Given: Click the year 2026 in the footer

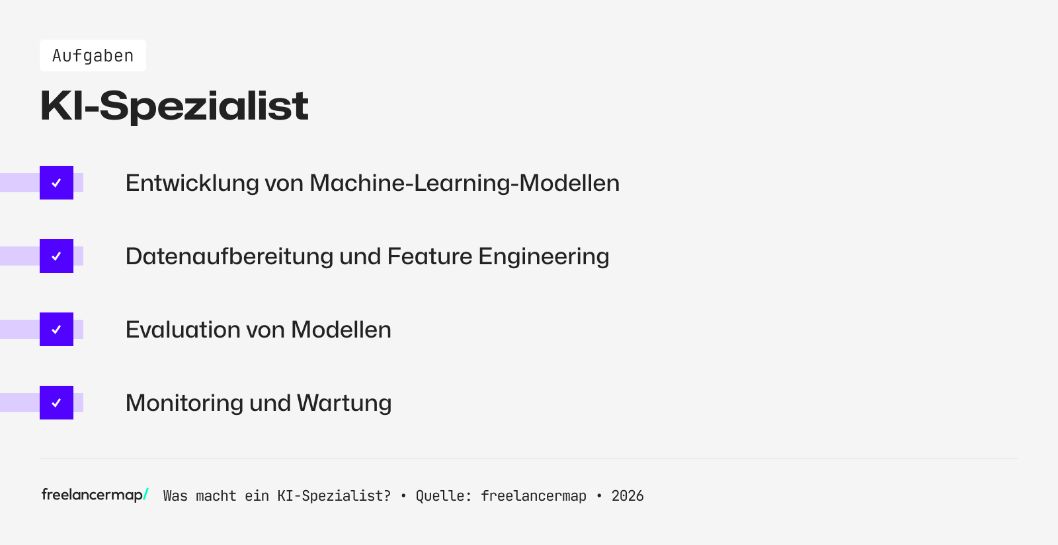Looking at the screenshot, I should 628,496.
